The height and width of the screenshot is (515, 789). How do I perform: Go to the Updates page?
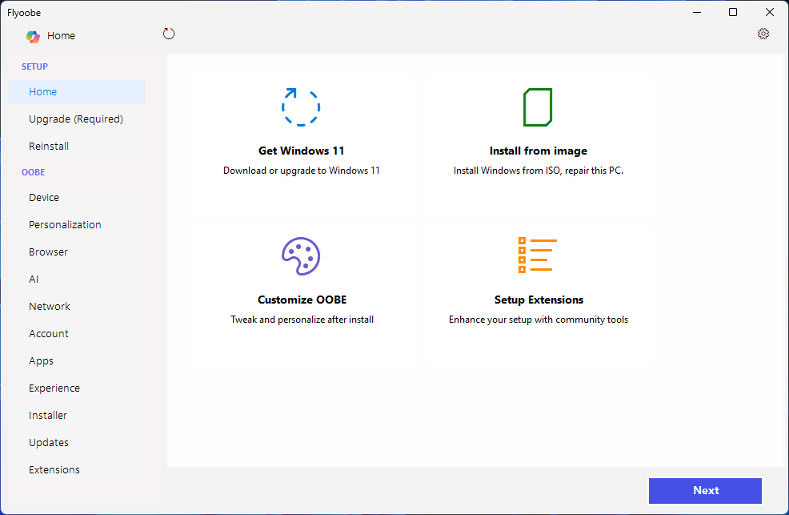click(77, 442)
